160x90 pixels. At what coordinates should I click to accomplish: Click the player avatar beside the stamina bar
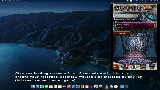(144, 6)
